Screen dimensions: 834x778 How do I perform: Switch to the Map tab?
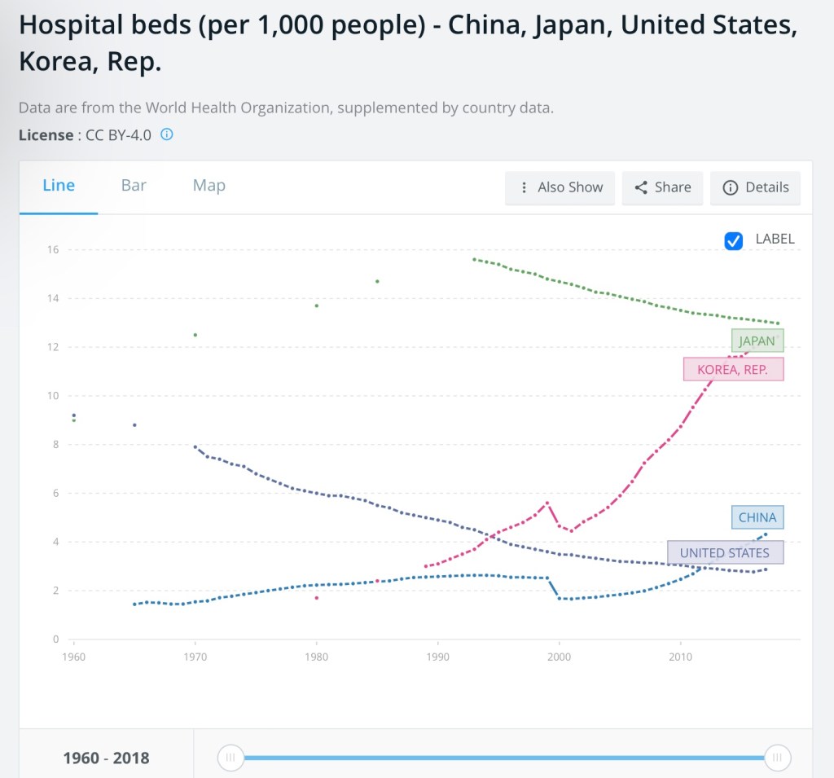(x=208, y=186)
